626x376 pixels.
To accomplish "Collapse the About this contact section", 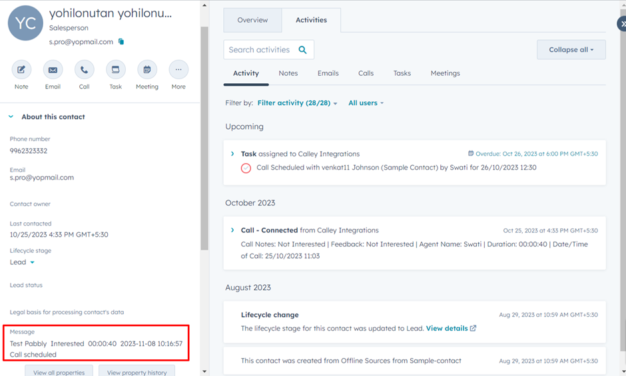I will point(11,117).
